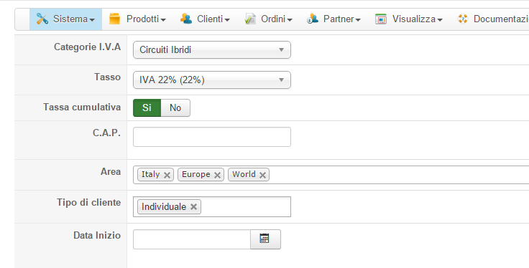The width and height of the screenshot is (529, 268).
Task: Open the Data Inizio calendar picker
Action: coord(265,239)
